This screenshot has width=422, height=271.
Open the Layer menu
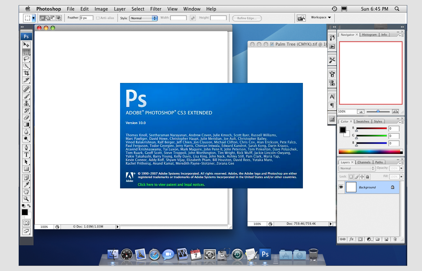[120, 9]
